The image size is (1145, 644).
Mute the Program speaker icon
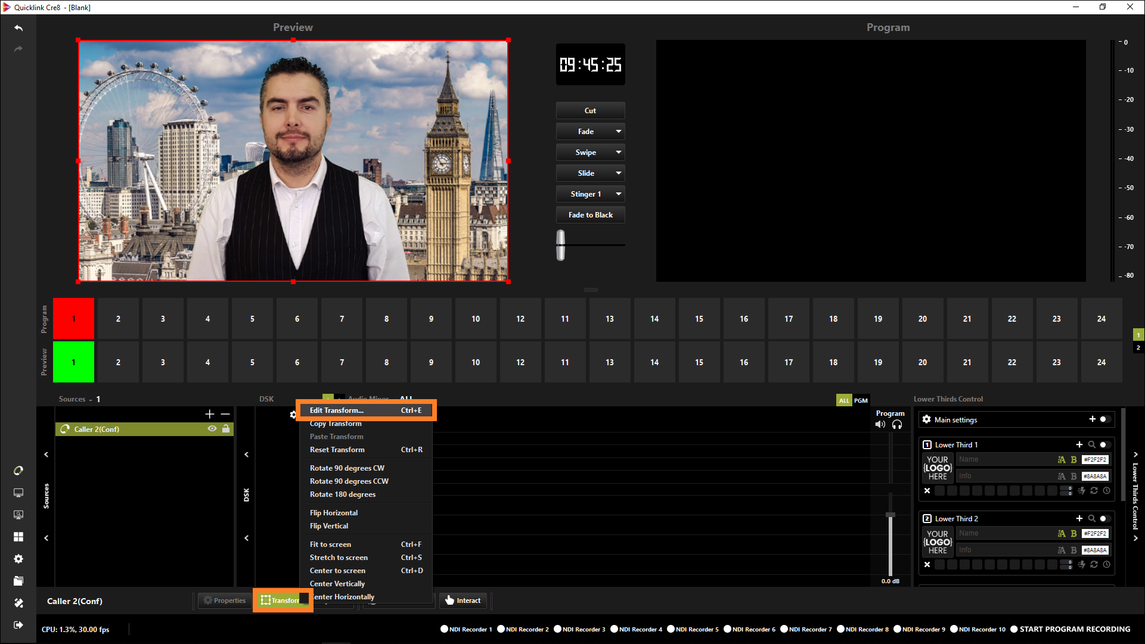(x=880, y=425)
